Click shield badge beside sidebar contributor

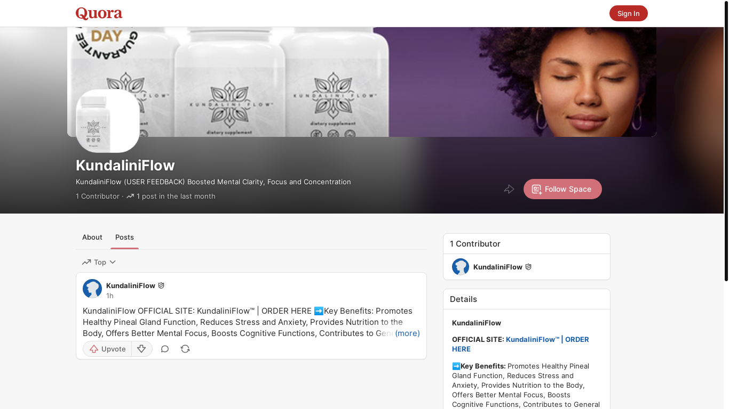pos(528,267)
